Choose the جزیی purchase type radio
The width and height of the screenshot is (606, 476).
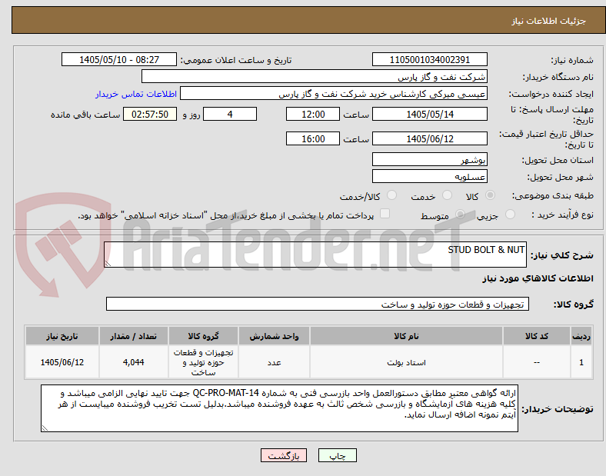510,215
